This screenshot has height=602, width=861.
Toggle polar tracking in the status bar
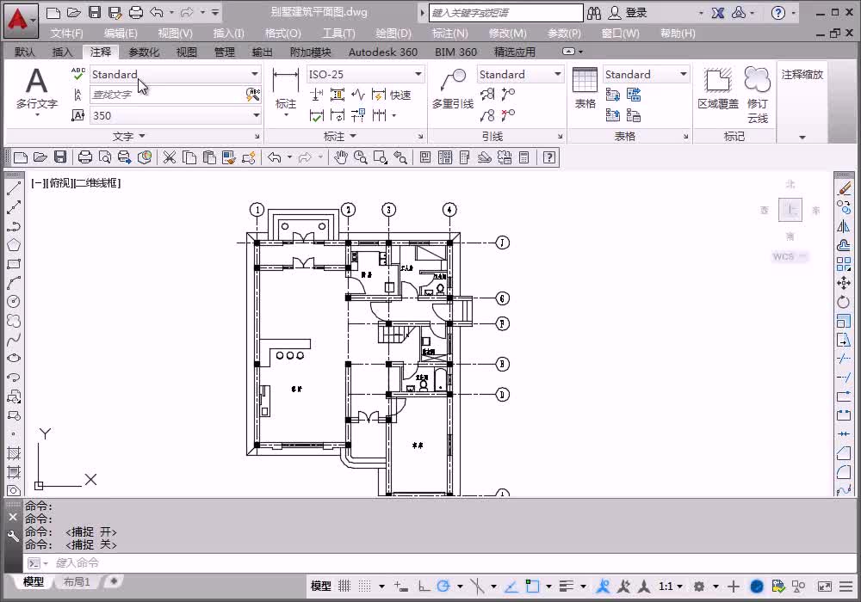click(443, 587)
